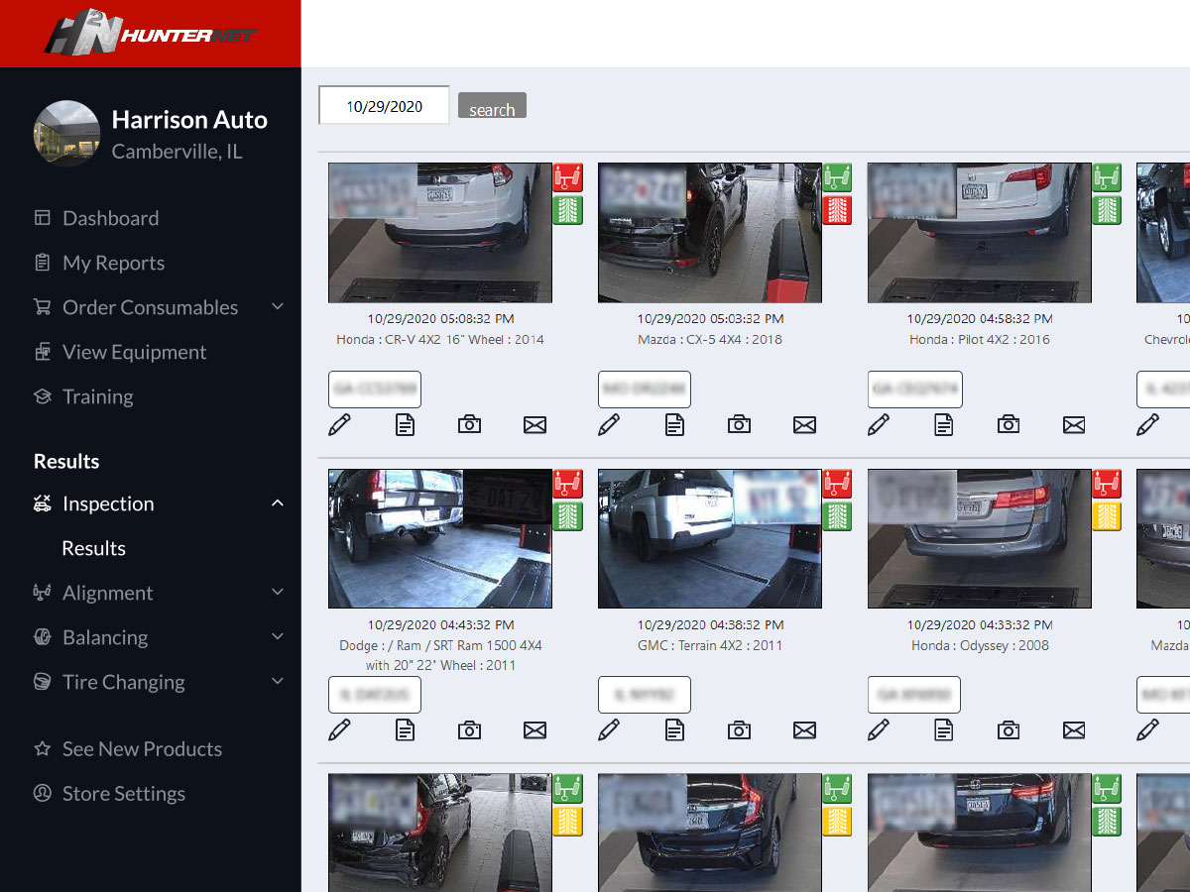1190x892 pixels.
Task: Click the Harrison Auto profile photo
Action: tap(66, 133)
